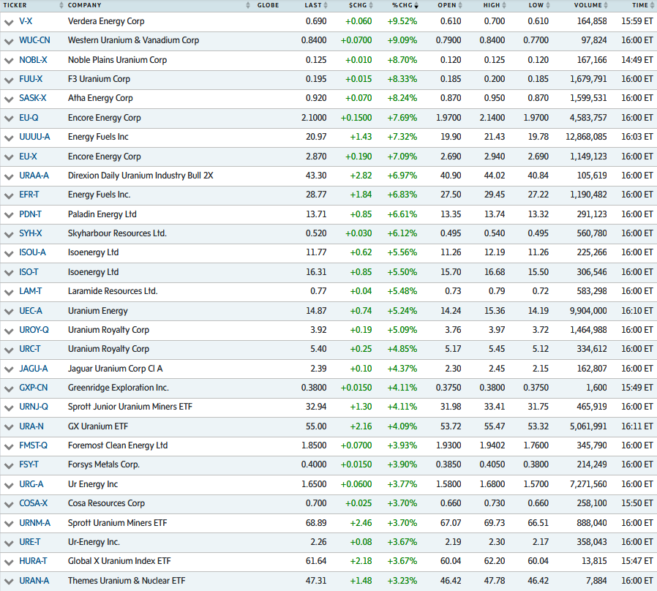
Task: Expand the WUC-CN row chevron
Action: [9, 42]
